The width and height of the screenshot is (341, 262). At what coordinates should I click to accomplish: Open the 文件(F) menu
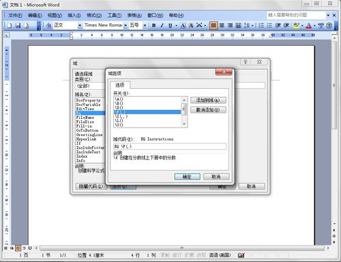[x=15, y=15]
